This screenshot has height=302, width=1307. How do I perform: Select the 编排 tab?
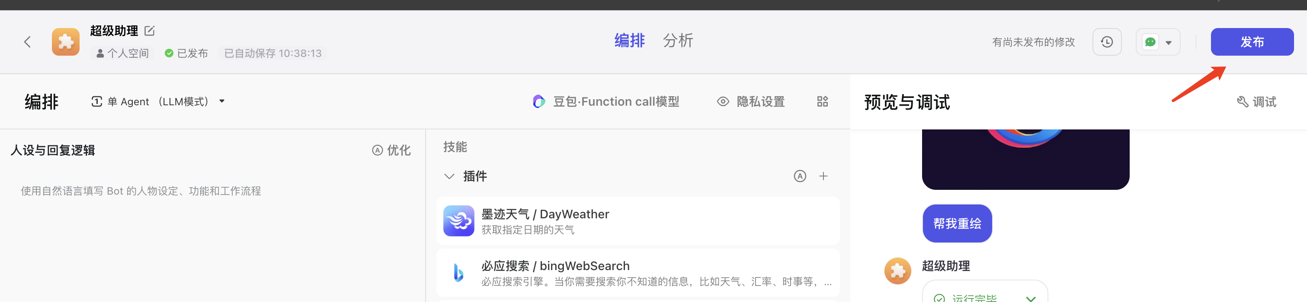pos(630,41)
